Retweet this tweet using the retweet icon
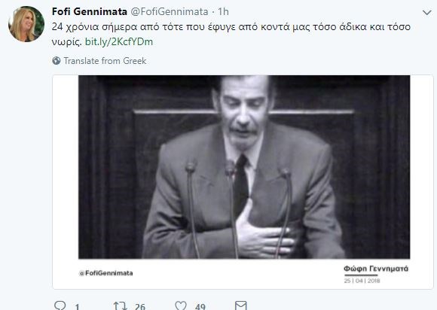437x310 pixels. pyautogui.click(x=120, y=305)
